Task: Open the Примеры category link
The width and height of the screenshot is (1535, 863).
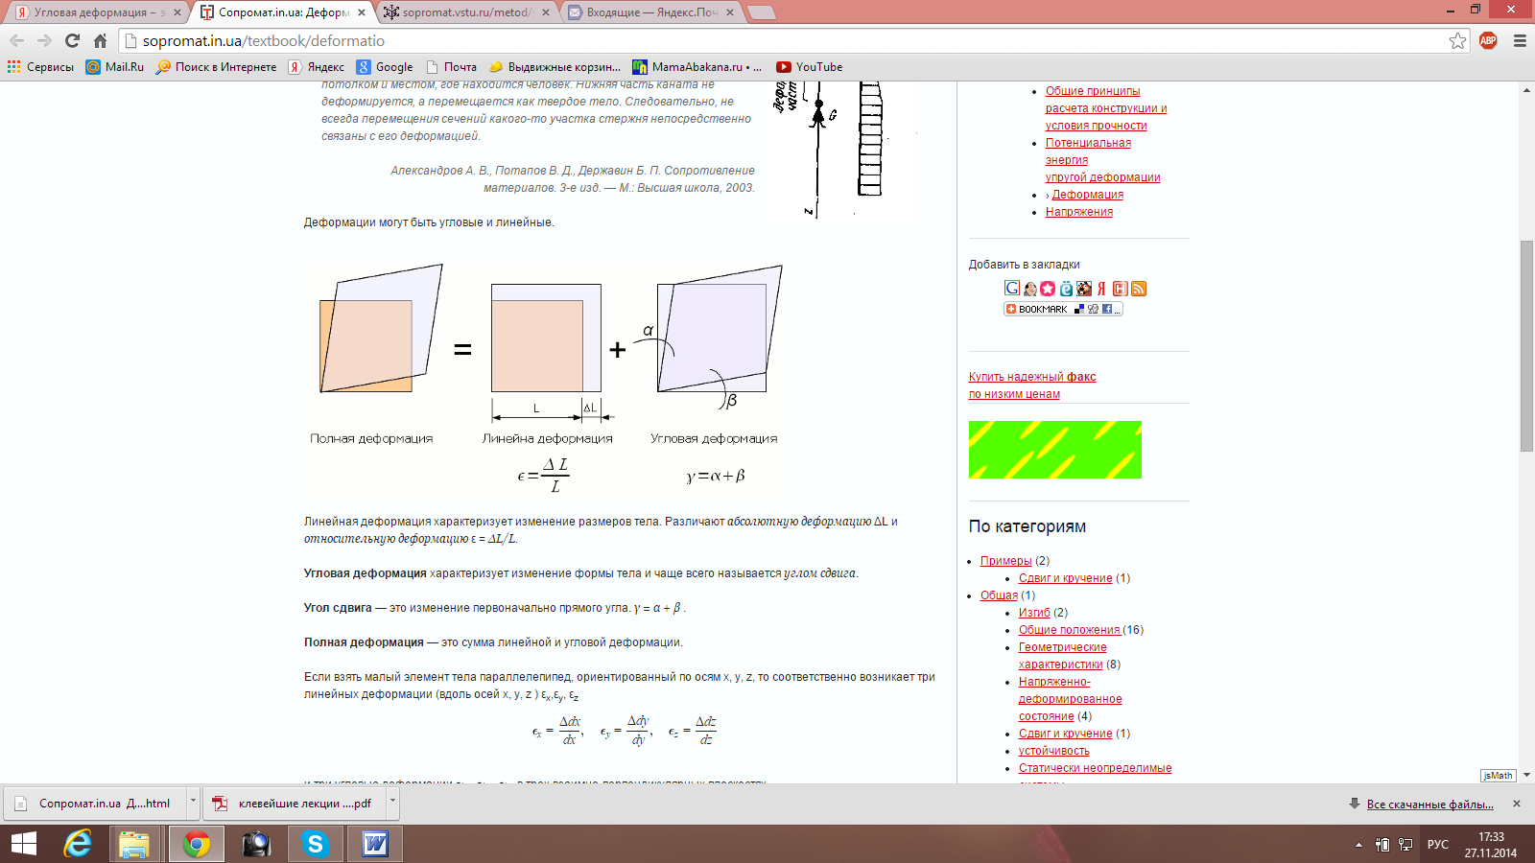Action: coord(1005,561)
